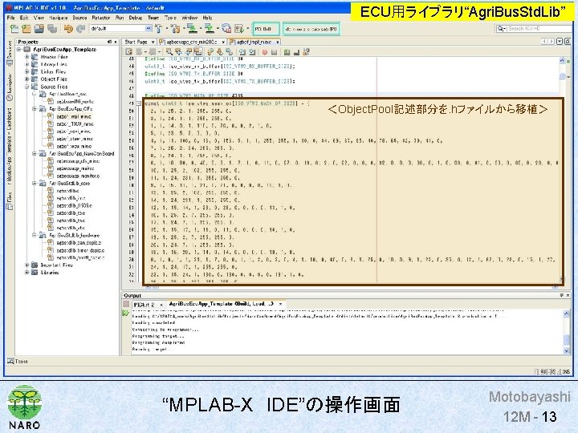This screenshot has width=578, height=433.
Task: Click the Shift Line Left icon
Action: (242, 52)
